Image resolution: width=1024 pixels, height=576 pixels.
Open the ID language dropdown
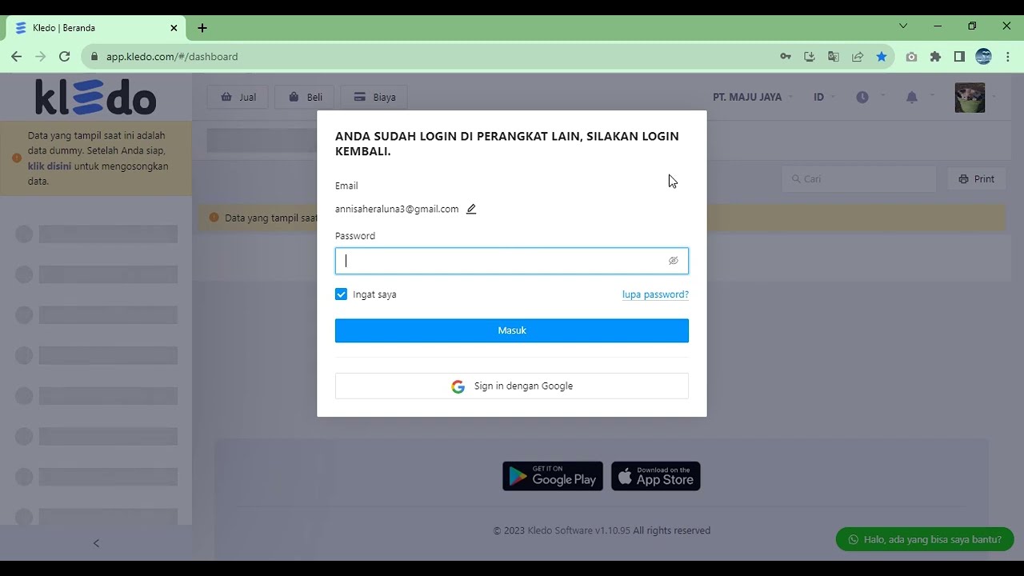tap(824, 97)
